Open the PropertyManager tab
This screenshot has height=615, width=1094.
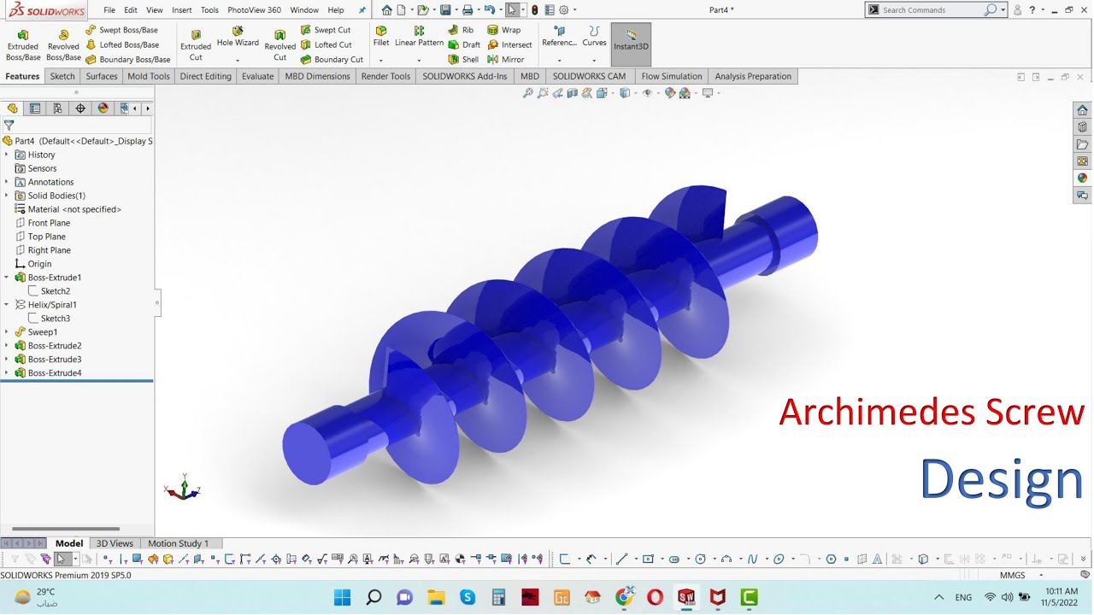click(x=35, y=108)
